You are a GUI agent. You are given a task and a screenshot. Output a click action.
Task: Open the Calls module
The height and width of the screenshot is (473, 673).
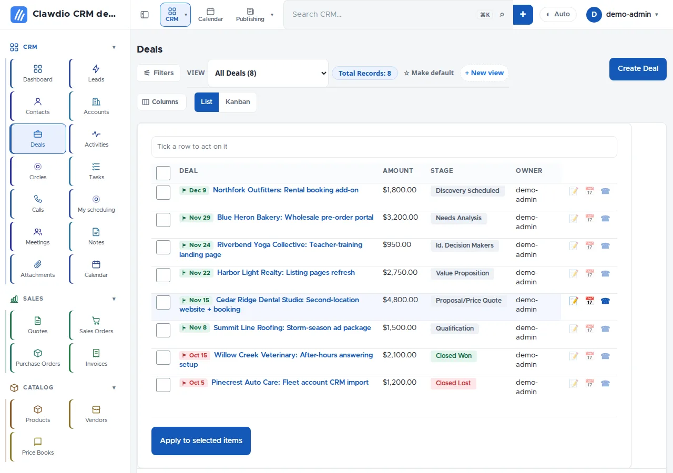pos(38,204)
